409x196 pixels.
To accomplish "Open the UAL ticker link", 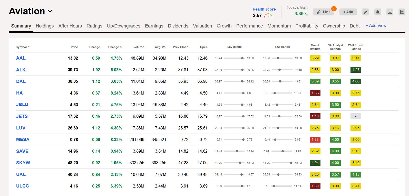I will [21, 174].
